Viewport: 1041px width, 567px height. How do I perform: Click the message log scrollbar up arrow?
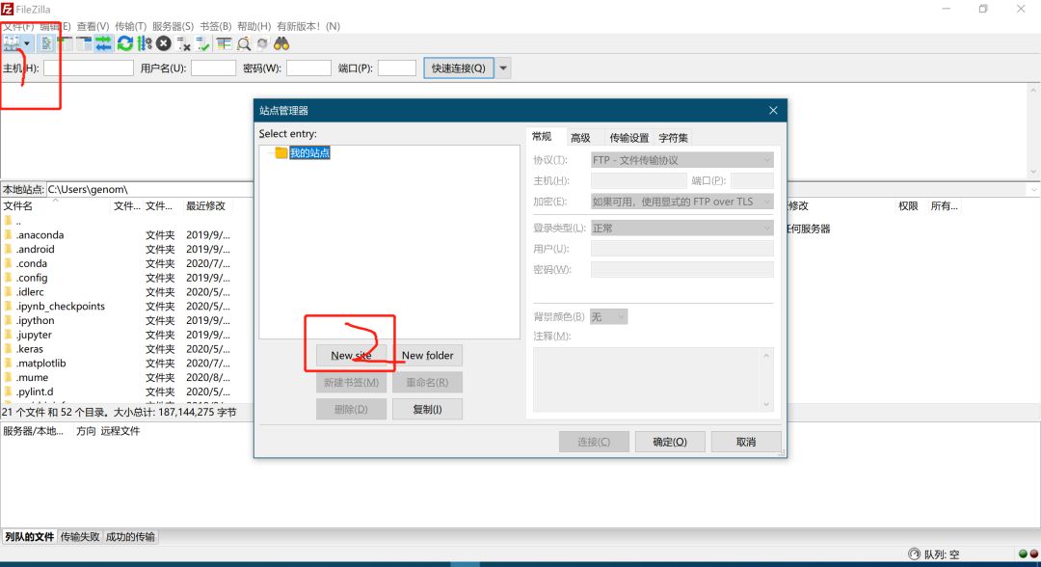point(1033,90)
